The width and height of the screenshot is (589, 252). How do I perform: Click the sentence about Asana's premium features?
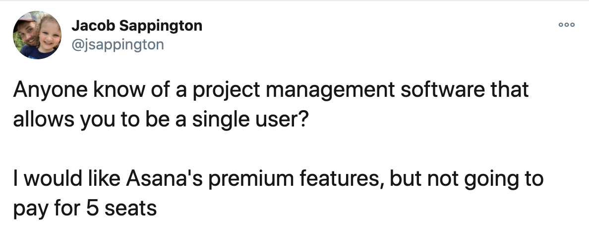click(278, 194)
